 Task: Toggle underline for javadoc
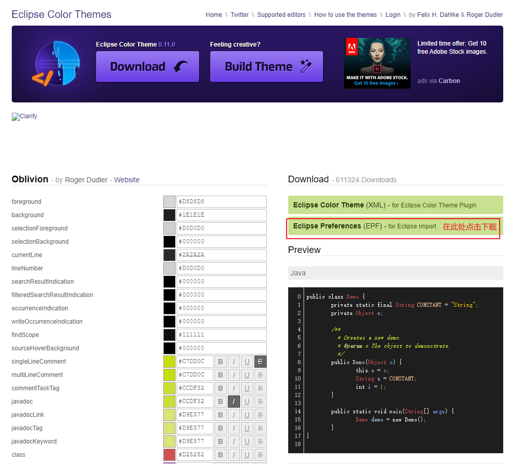[247, 402]
